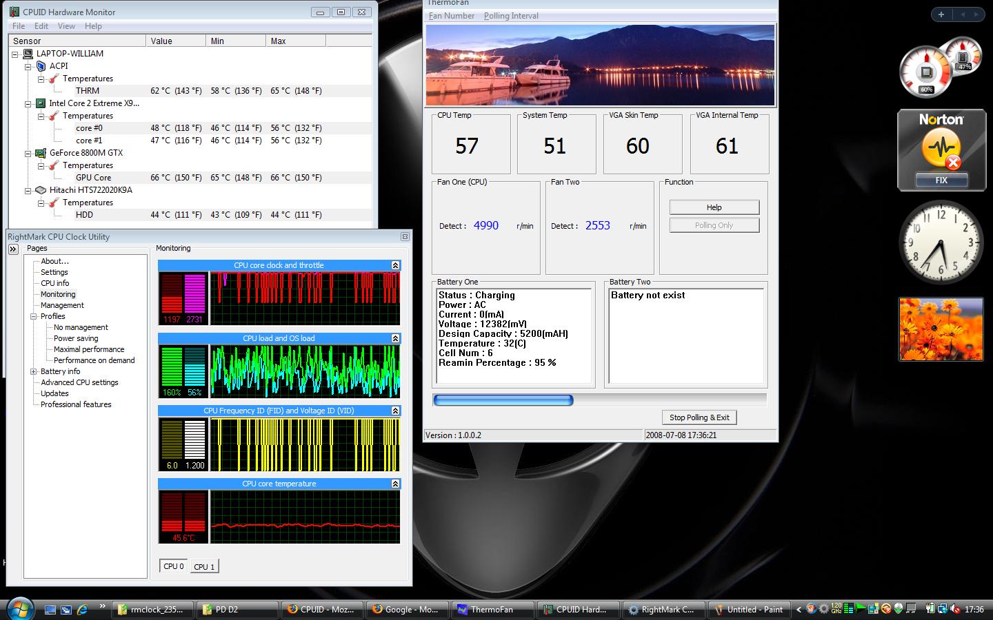
Task: Open Advanced CPU settings page
Action: [x=79, y=382]
